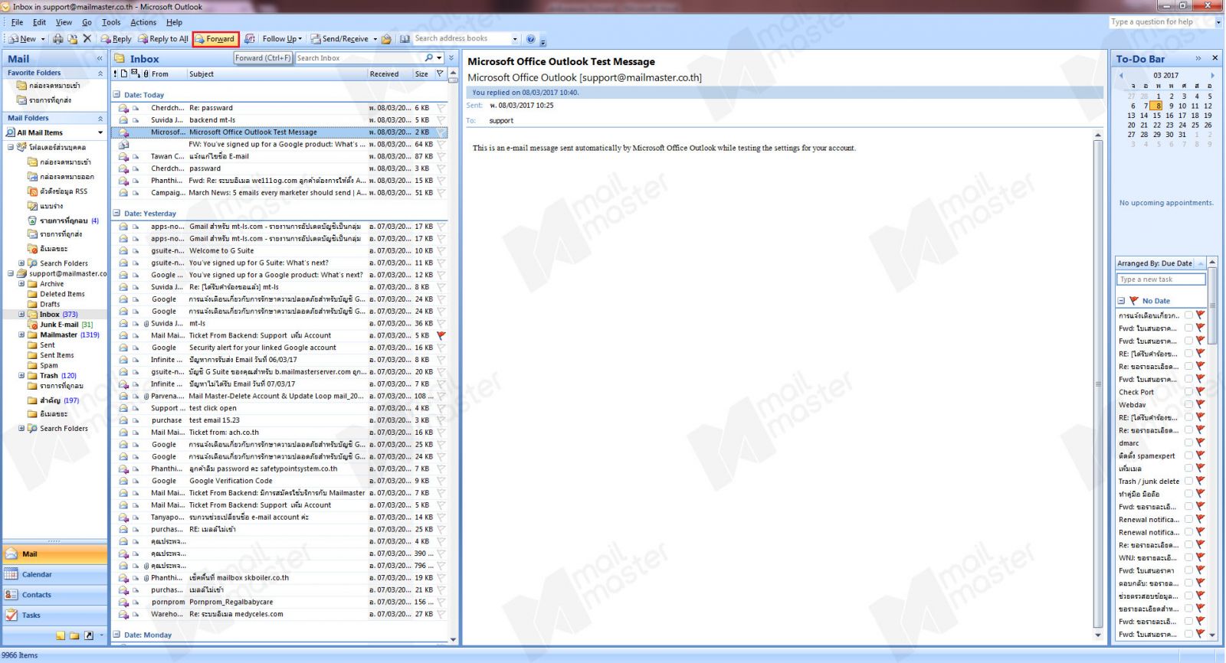1226x663 pixels.
Task: Mark the Webdav task complete
Action: coord(1188,405)
